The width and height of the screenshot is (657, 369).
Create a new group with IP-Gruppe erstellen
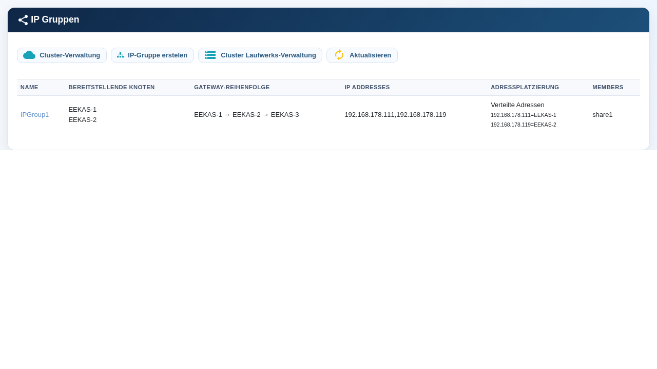click(152, 55)
